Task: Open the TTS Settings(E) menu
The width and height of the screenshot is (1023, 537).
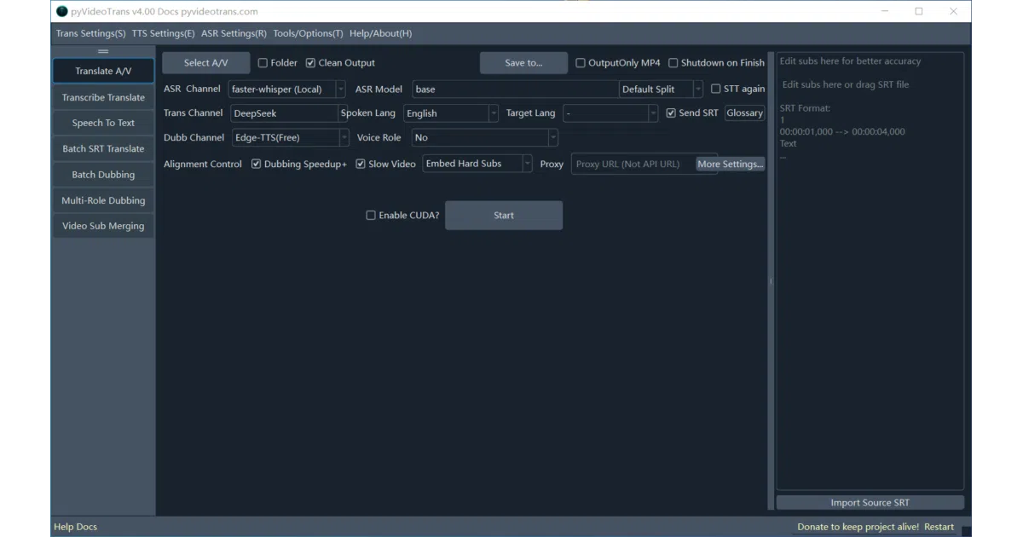Action: [x=163, y=33]
